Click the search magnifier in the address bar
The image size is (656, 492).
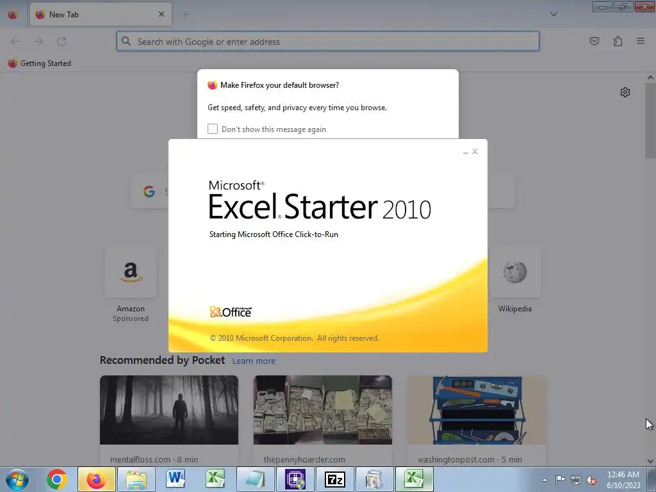tap(126, 41)
